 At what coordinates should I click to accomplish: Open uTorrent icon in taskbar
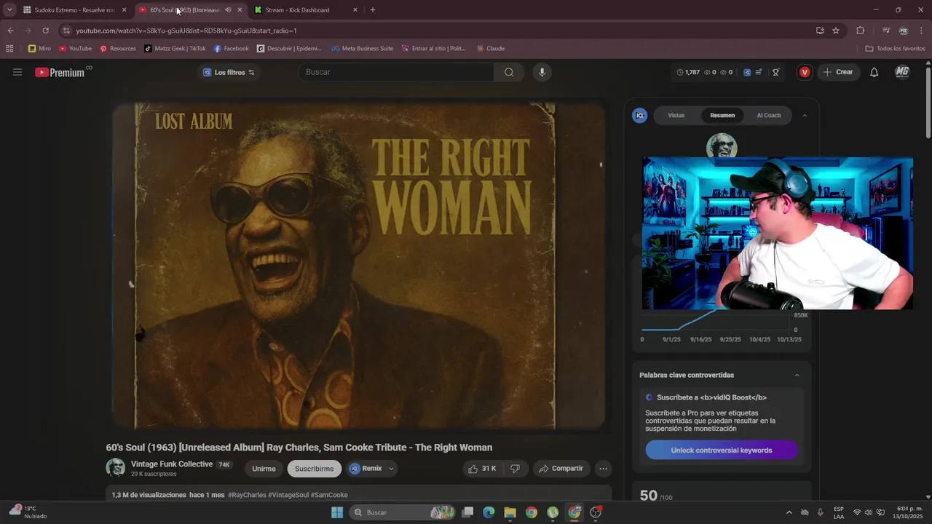(553, 512)
